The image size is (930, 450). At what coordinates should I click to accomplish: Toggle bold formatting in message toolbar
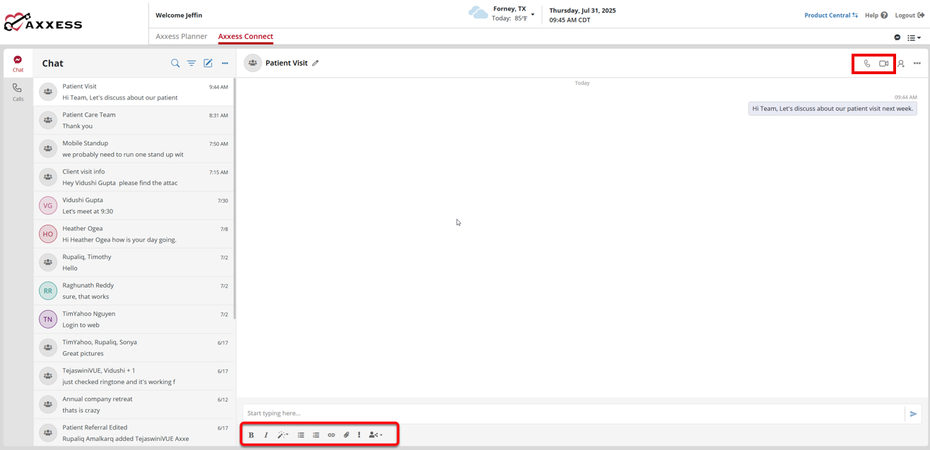[x=251, y=435]
